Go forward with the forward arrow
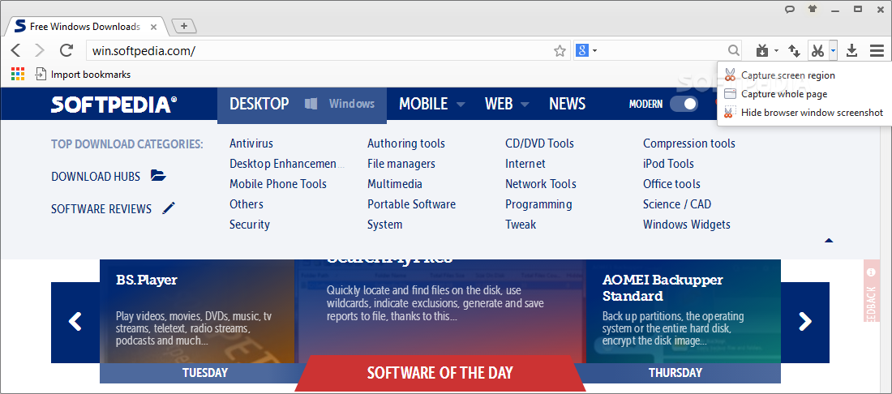This screenshot has width=892, height=394. (39, 50)
